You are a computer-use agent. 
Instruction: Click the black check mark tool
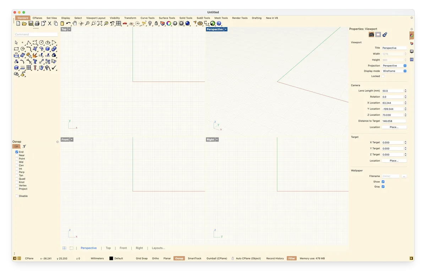point(54,68)
